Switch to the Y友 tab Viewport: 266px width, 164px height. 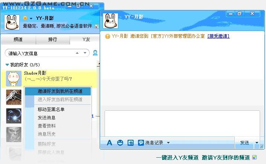click(x=86, y=40)
